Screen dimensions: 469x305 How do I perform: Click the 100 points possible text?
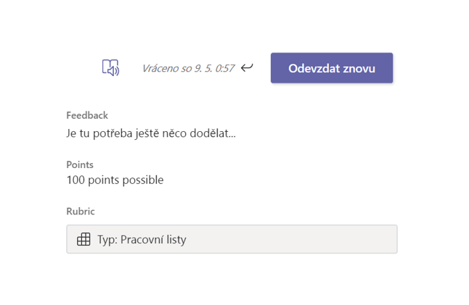(x=115, y=180)
